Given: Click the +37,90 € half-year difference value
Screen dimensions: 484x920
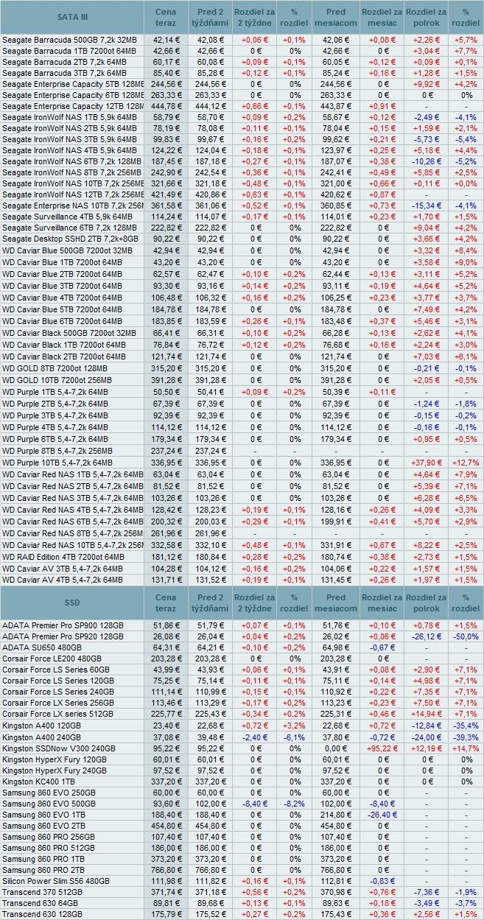Looking at the screenshot, I should click(x=427, y=463).
